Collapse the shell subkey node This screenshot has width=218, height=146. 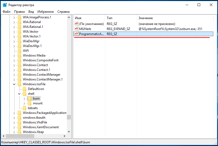click(x=19, y=94)
